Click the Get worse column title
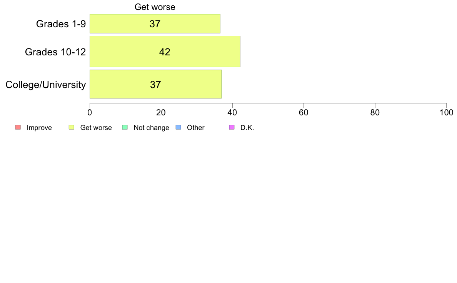The image size is (457, 283). (155, 7)
